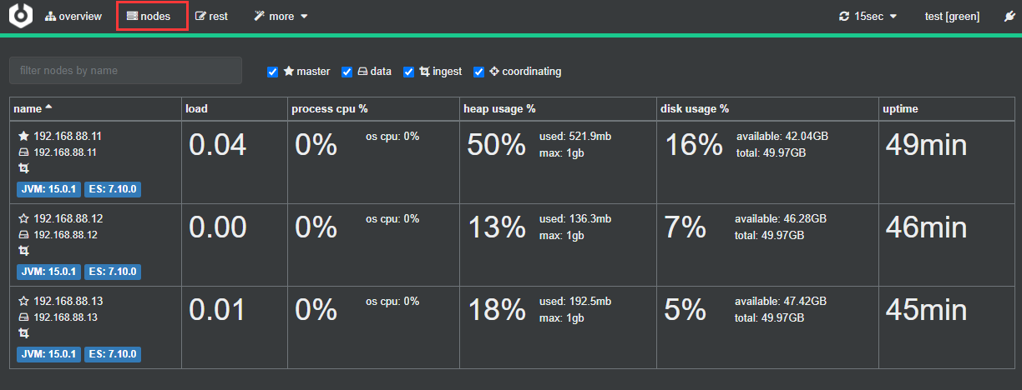The image size is (1022, 390).
Task: Open the more dropdown menu
Action: tap(281, 17)
